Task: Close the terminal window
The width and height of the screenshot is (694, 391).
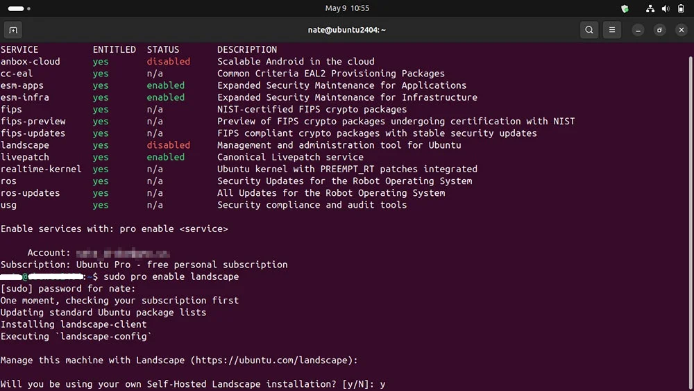Action: 682,30
